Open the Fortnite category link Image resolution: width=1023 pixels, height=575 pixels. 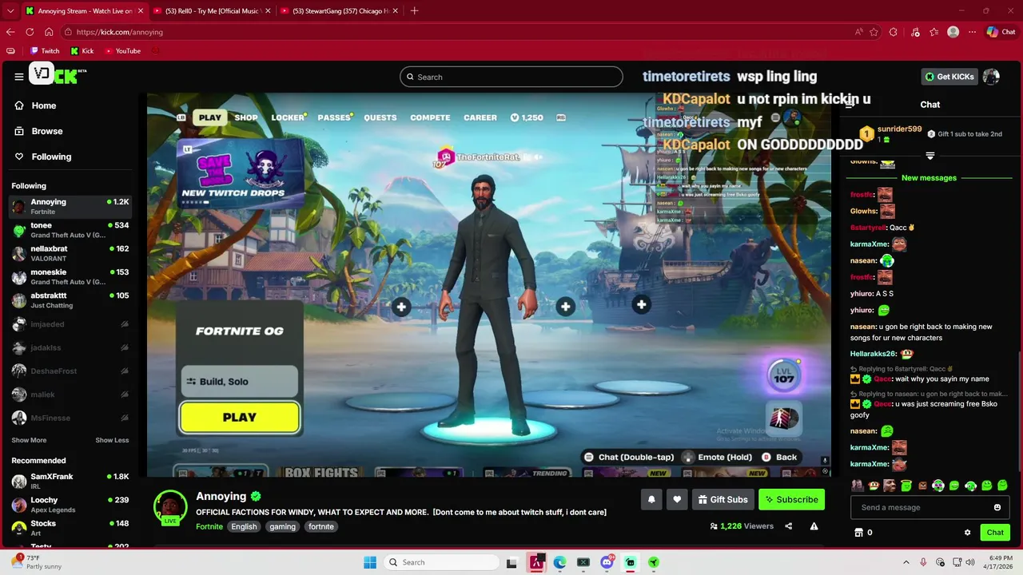pos(209,526)
